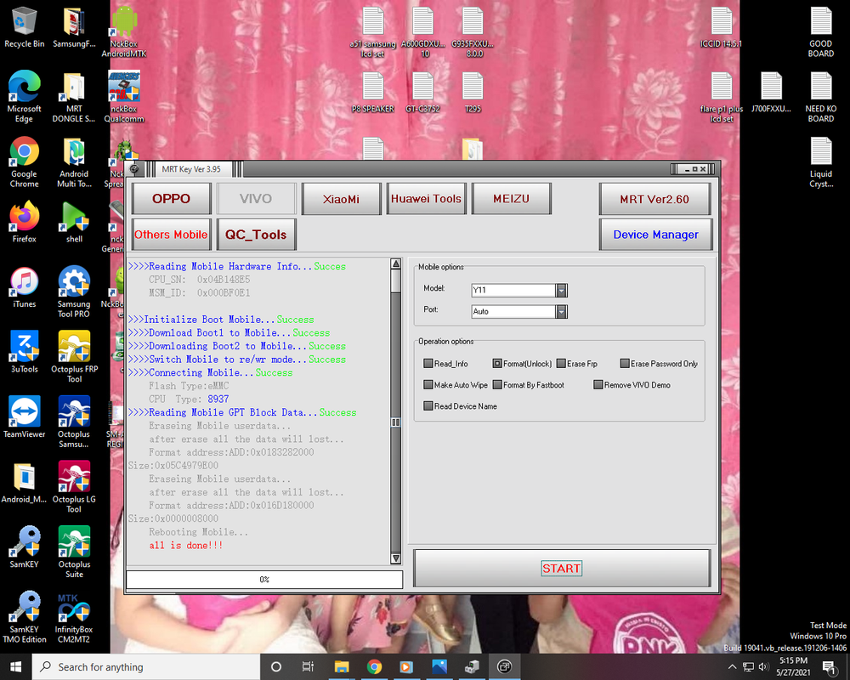Open SamKEY TMO Edition icon
The height and width of the screenshot is (680, 850).
tap(24, 617)
